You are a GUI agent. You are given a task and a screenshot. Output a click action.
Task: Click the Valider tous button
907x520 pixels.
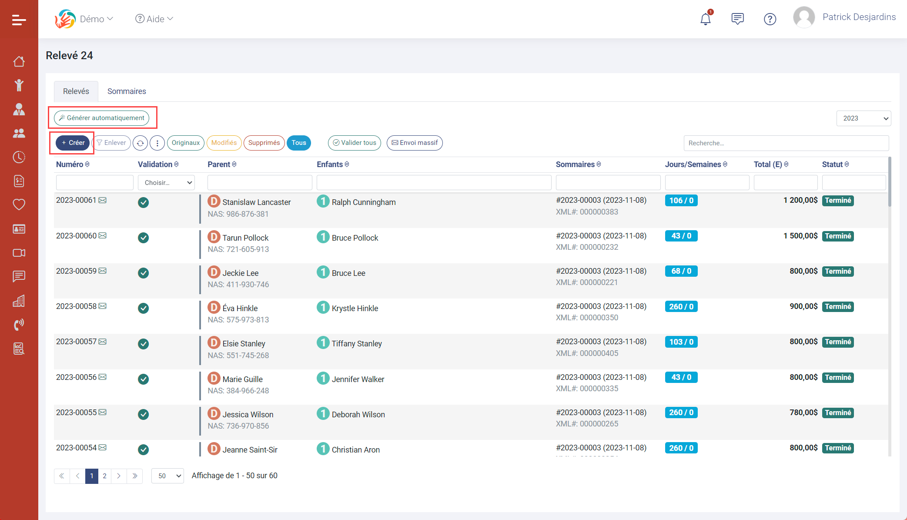pyautogui.click(x=354, y=143)
